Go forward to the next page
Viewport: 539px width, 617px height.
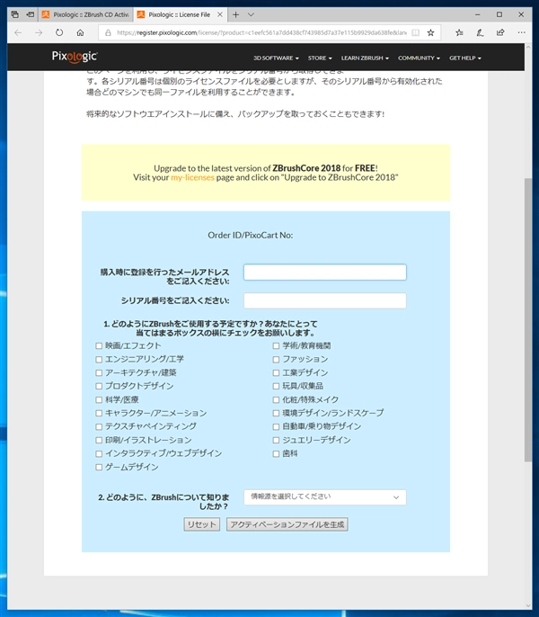click(39, 32)
